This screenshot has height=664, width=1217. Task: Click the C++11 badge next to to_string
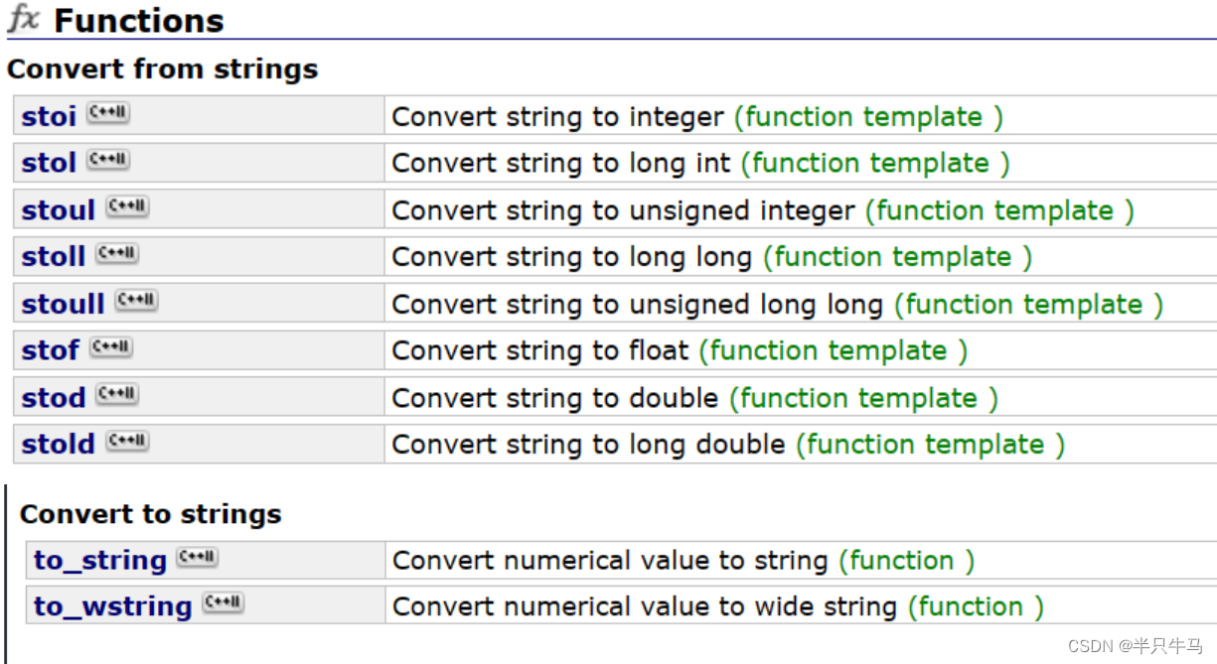[x=197, y=558]
